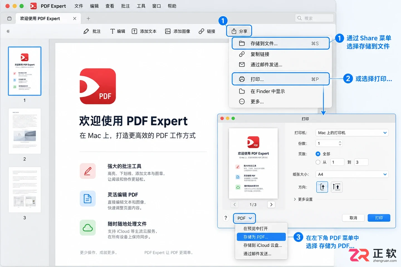
Task: Click the 从 start page field
Action: (337, 162)
